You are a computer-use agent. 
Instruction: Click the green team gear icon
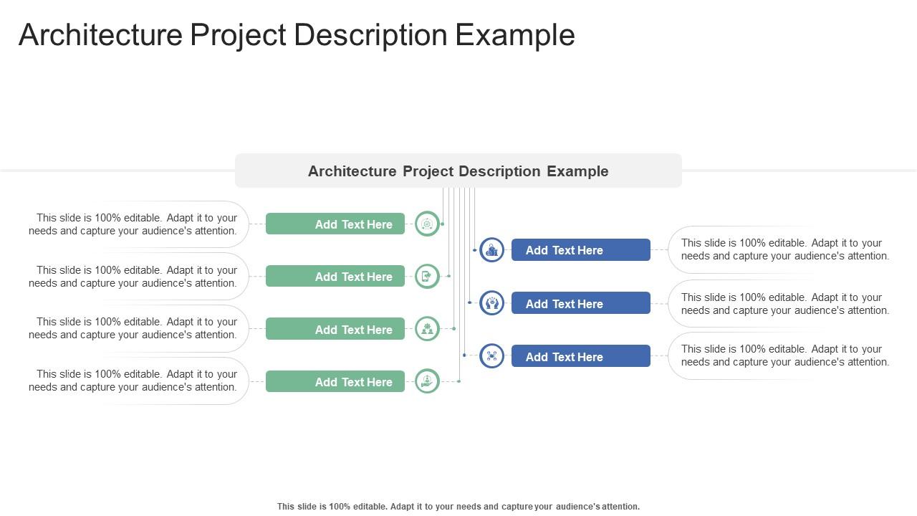click(x=427, y=329)
